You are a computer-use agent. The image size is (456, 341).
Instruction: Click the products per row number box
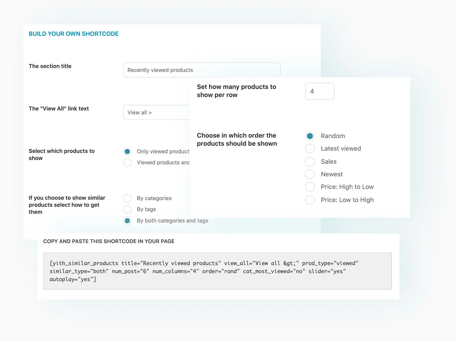coord(320,91)
